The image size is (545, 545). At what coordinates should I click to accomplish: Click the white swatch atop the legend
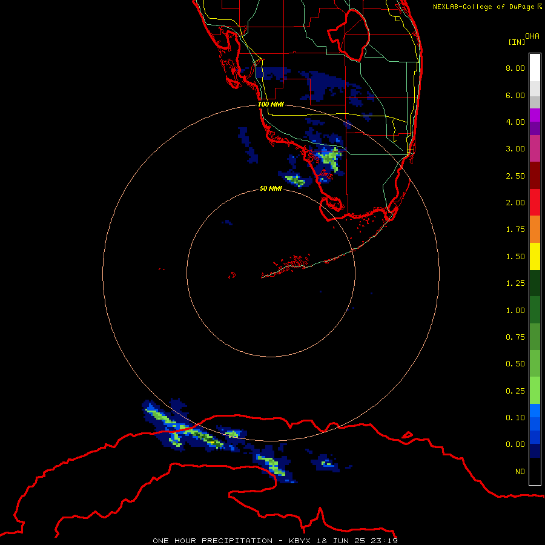[535, 67]
